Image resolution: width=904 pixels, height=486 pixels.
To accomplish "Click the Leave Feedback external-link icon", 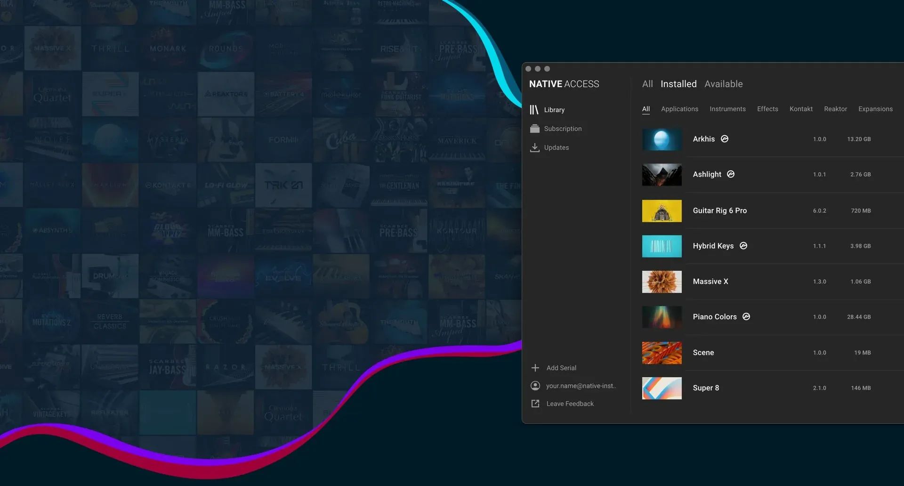I will pyautogui.click(x=535, y=404).
